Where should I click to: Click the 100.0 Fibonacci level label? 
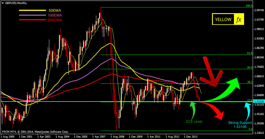249,6
